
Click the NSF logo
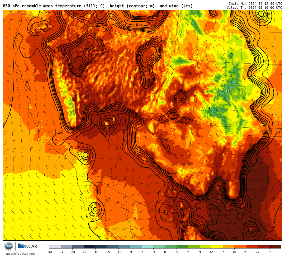pos(9,246)
